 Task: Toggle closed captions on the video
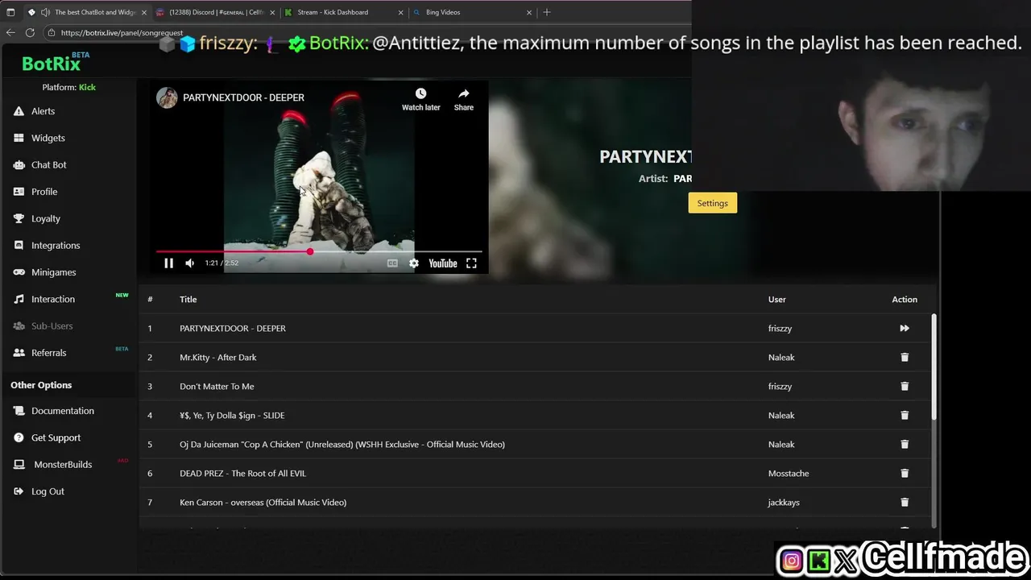(x=392, y=263)
